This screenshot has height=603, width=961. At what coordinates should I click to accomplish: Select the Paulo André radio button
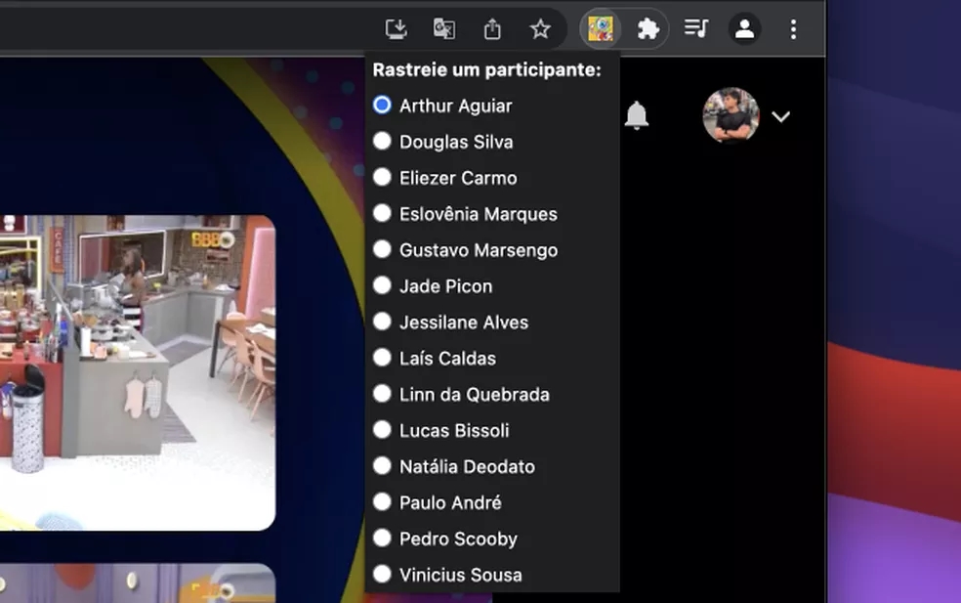point(382,501)
